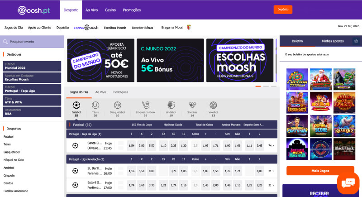Open the ATP & WTA highlight
The image size is (362, 197).
pos(32,101)
